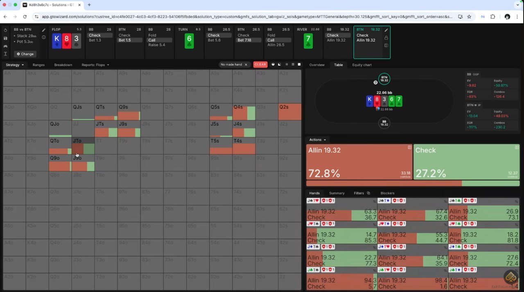The image size is (524, 292).
Task: Select the filled square view icon
Action: [299, 65]
